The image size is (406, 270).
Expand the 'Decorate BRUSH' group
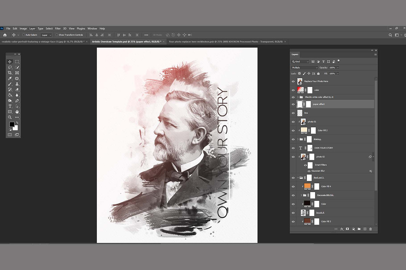click(x=301, y=195)
